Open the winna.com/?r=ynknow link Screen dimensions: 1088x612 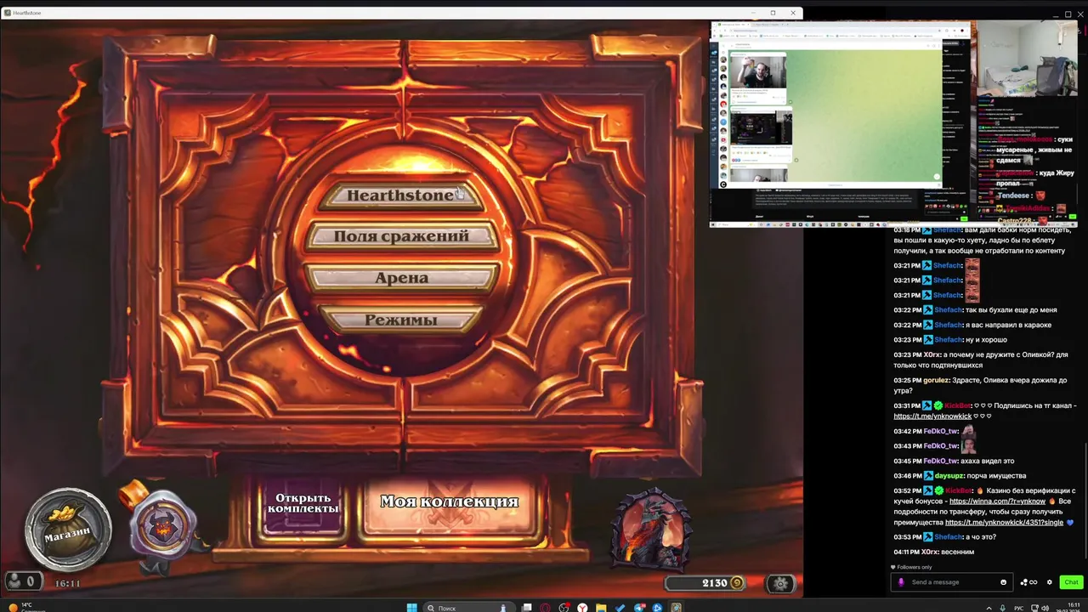pos(998,501)
